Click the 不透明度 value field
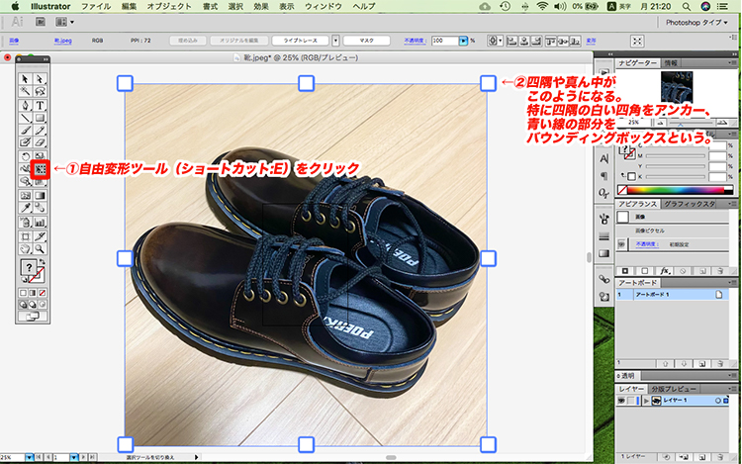The image size is (742, 464). 449,42
